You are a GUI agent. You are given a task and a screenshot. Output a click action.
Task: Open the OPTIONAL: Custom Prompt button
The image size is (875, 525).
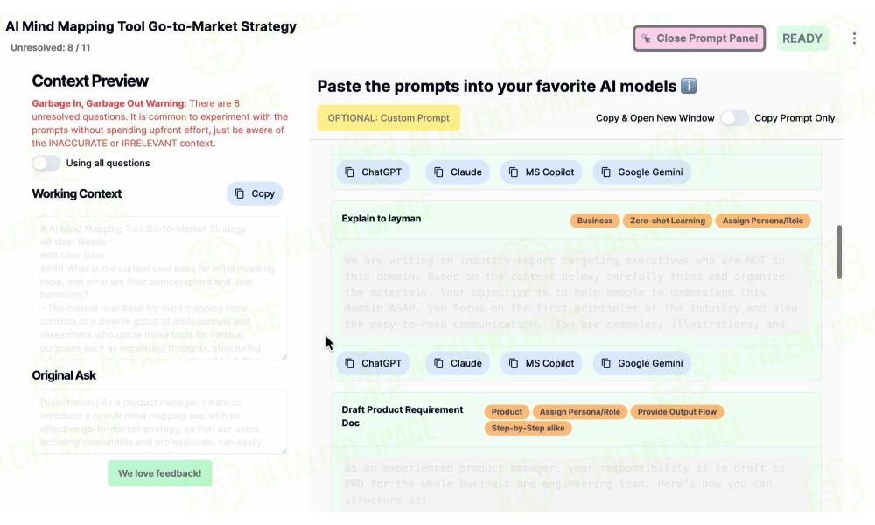[x=388, y=118]
